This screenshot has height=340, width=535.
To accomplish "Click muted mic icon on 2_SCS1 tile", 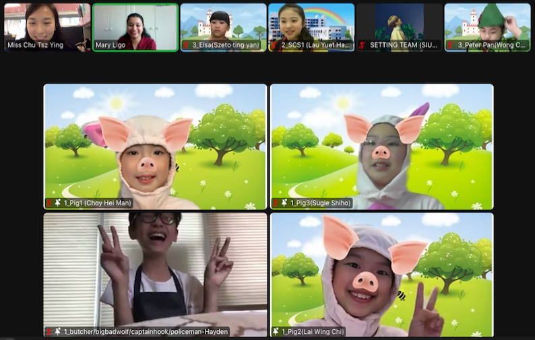I will pos(274,45).
